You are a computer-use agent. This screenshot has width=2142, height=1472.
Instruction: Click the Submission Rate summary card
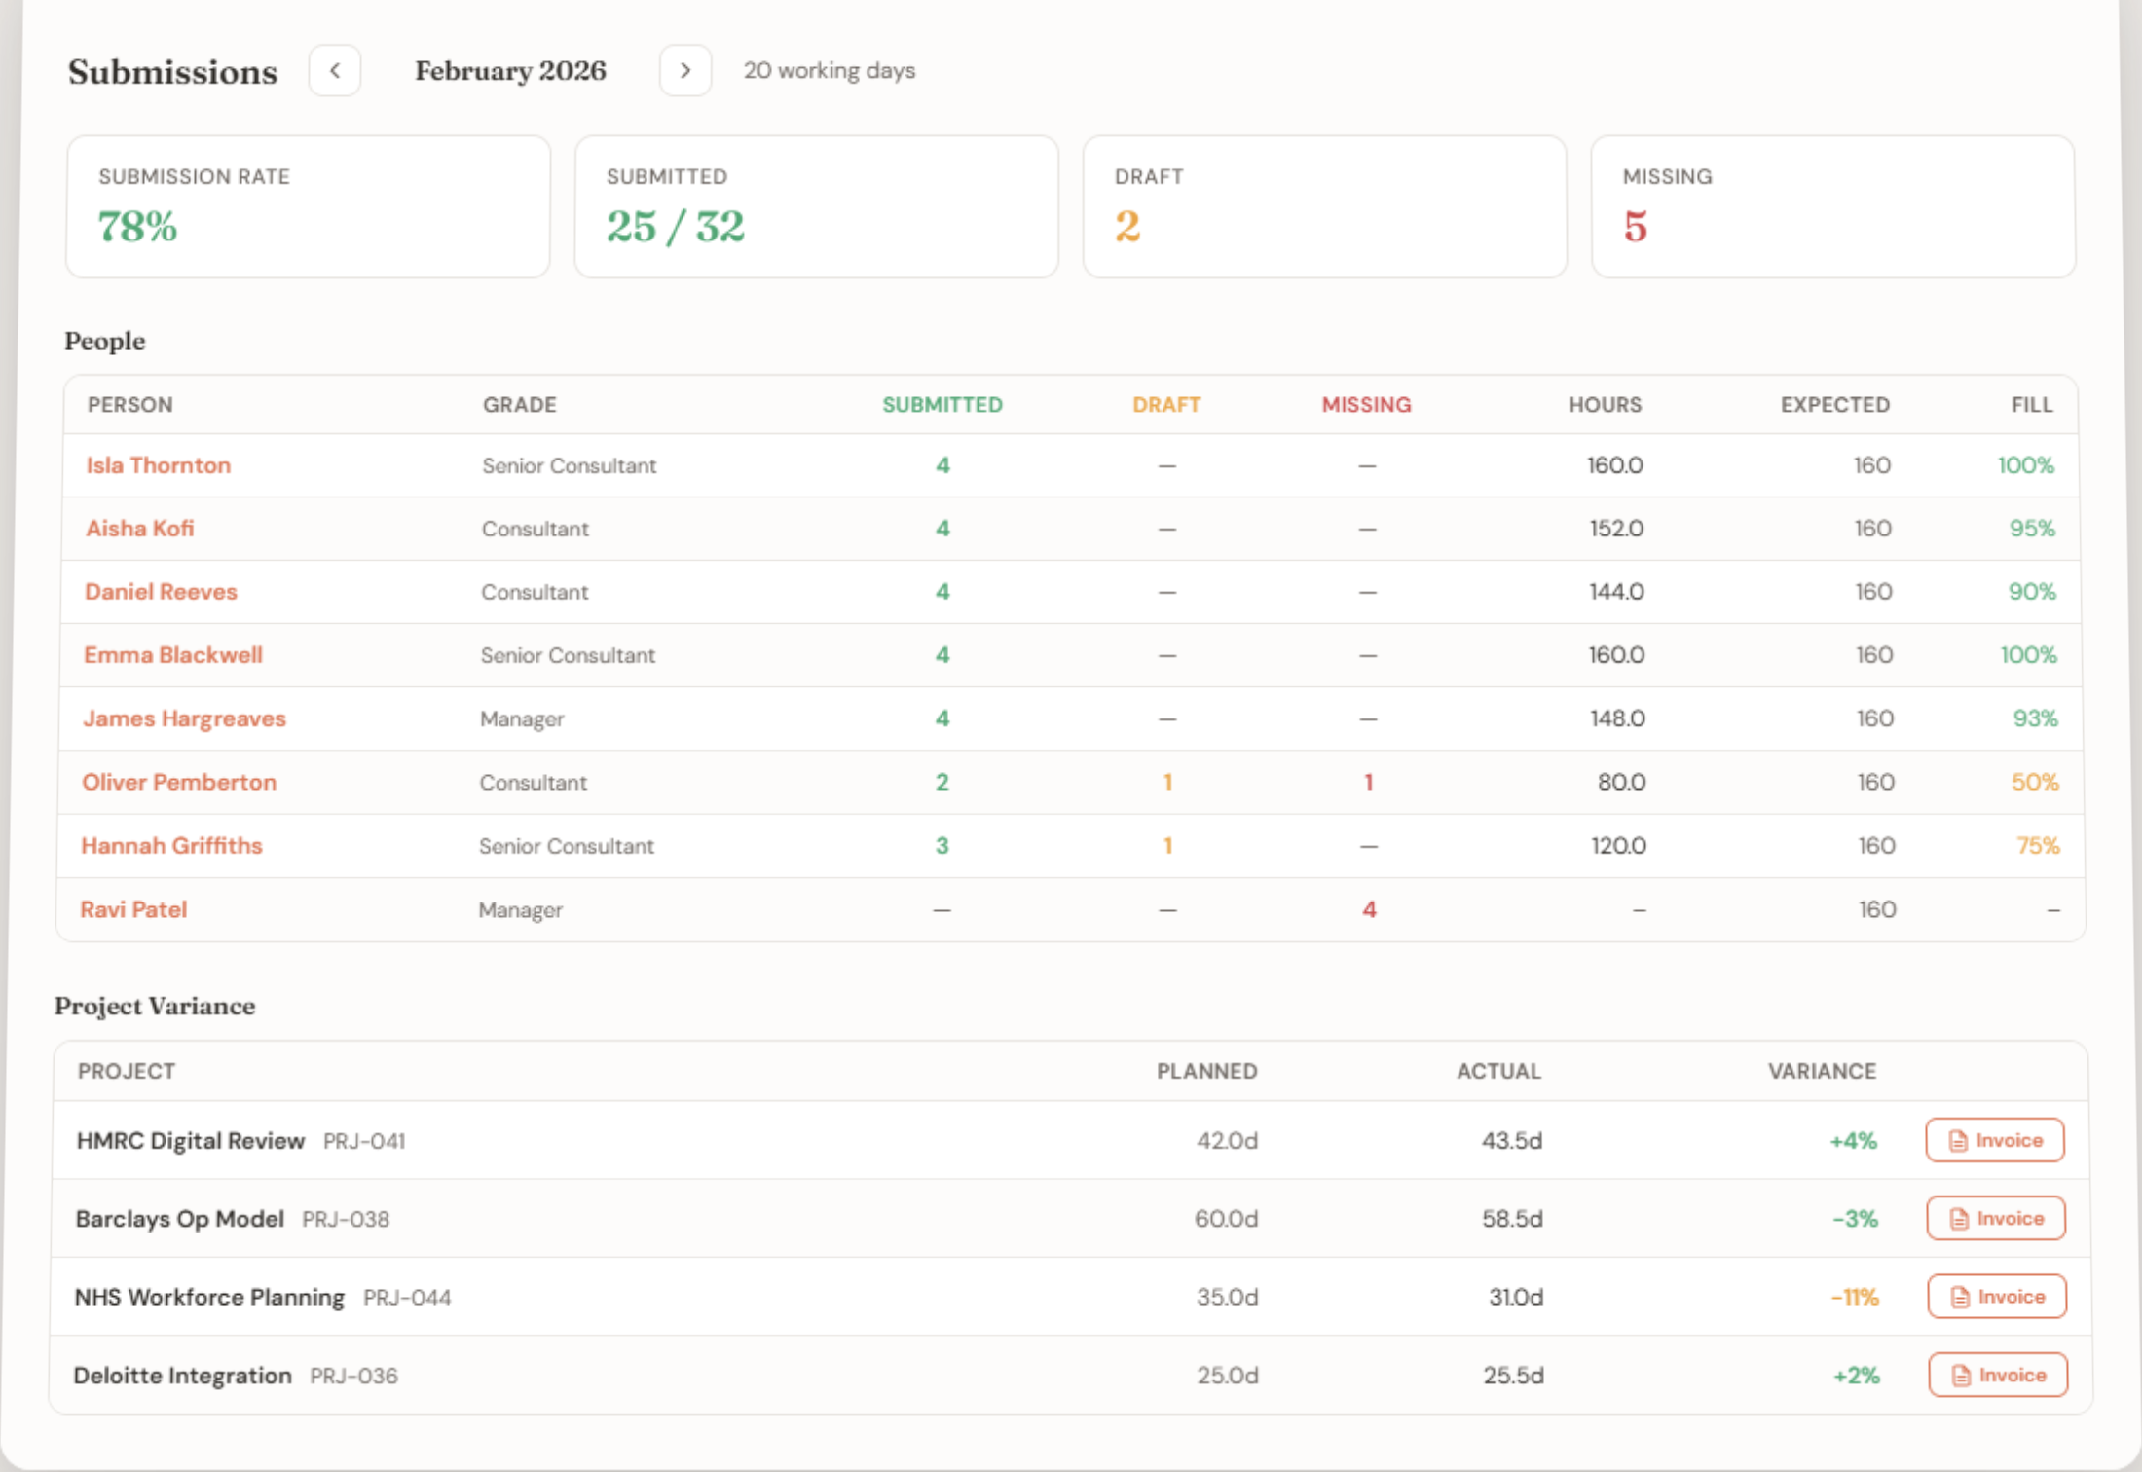[x=308, y=206]
